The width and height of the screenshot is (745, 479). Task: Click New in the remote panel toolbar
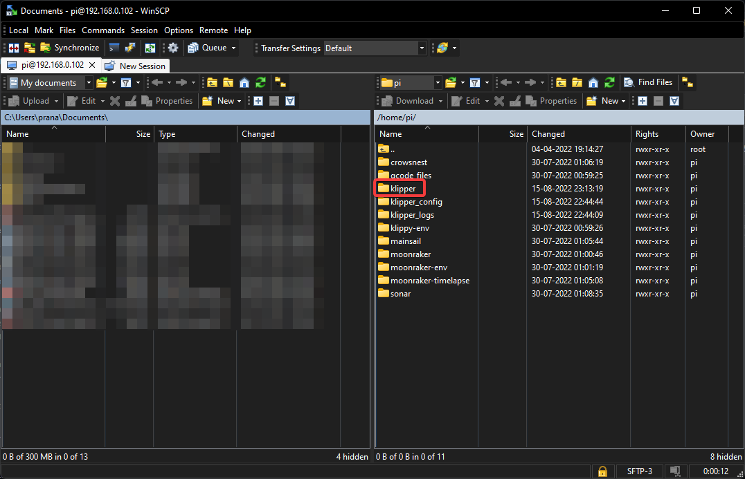[x=605, y=101]
